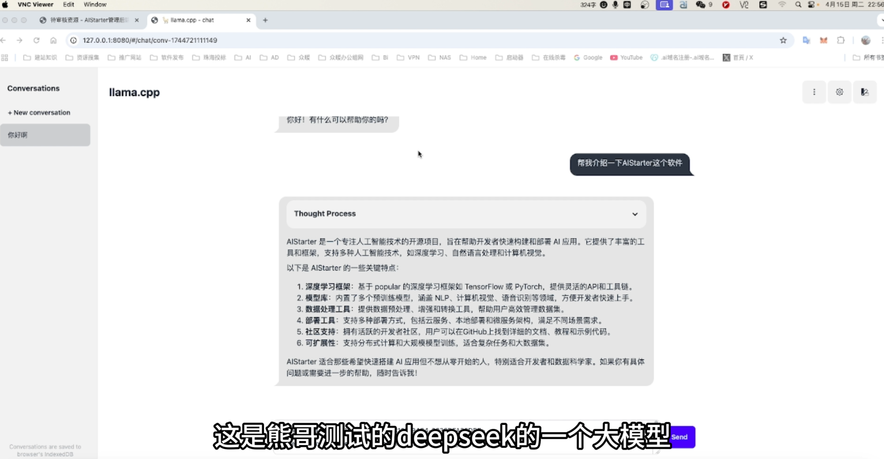The width and height of the screenshot is (884, 459).
Task: Open the 资源搜集 bookmark folder
Action: pyautogui.click(x=82, y=58)
